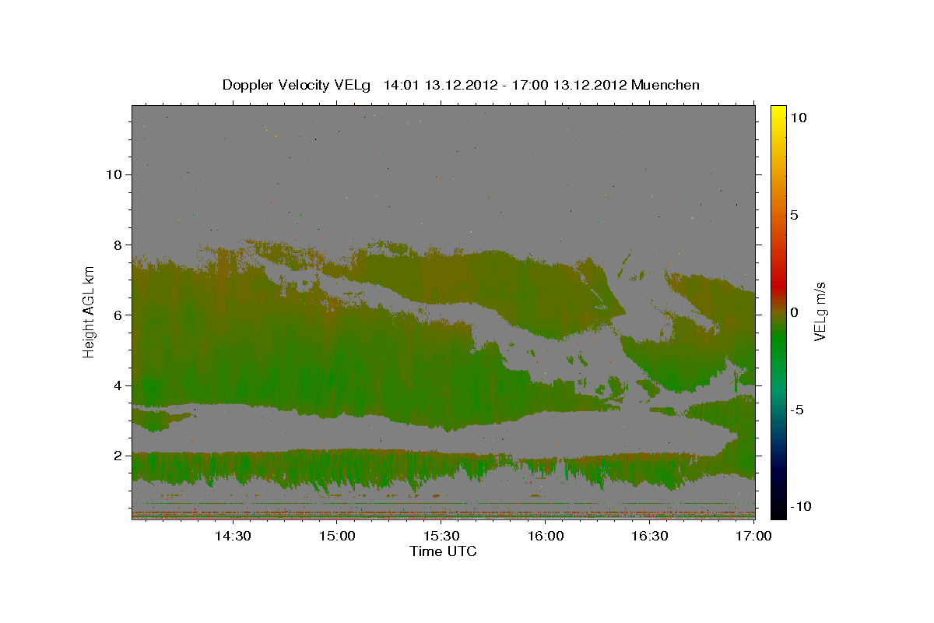Click the 14:30 time tick label
Image resolution: width=934 pixels, height=623 pixels.
pyautogui.click(x=232, y=537)
